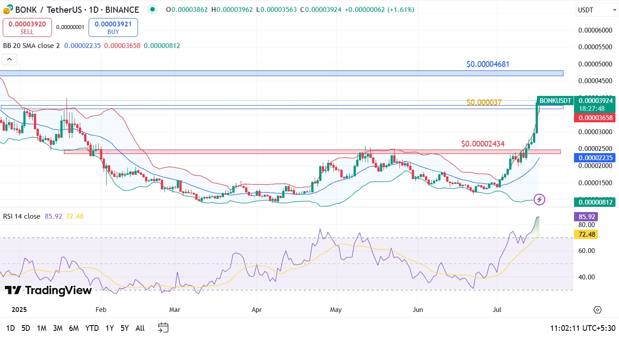Click the BONKUSDT price label tag
The image size is (619, 337).
556,101
